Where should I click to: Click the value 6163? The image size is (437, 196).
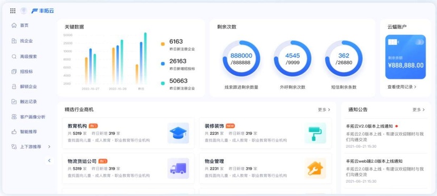176,42
